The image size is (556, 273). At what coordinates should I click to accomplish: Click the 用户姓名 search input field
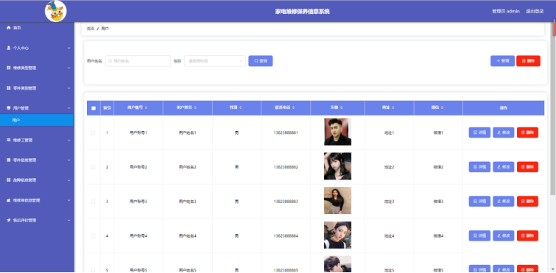point(138,61)
